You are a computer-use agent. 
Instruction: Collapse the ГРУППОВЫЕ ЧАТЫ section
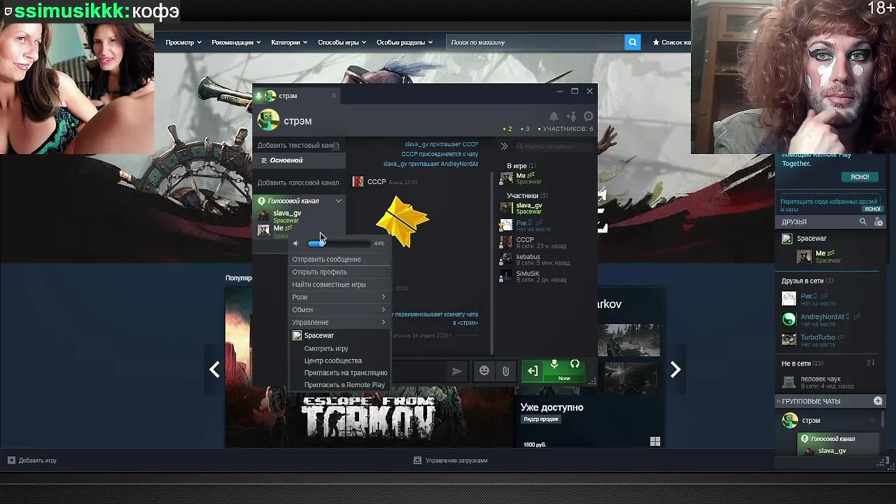[778, 401]
